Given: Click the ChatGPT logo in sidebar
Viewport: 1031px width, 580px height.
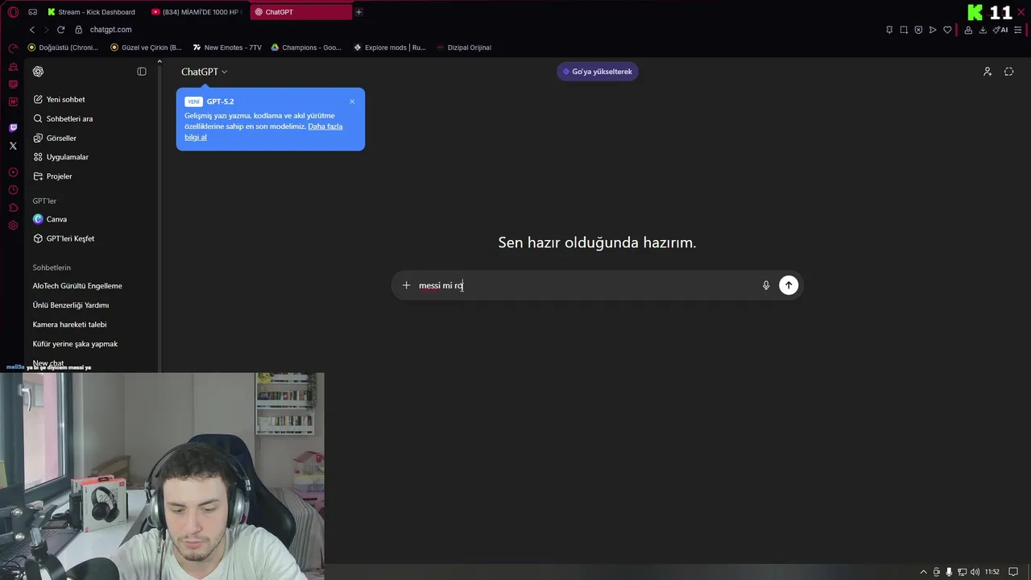Looking at the screenshot, I should click(38, 72).
